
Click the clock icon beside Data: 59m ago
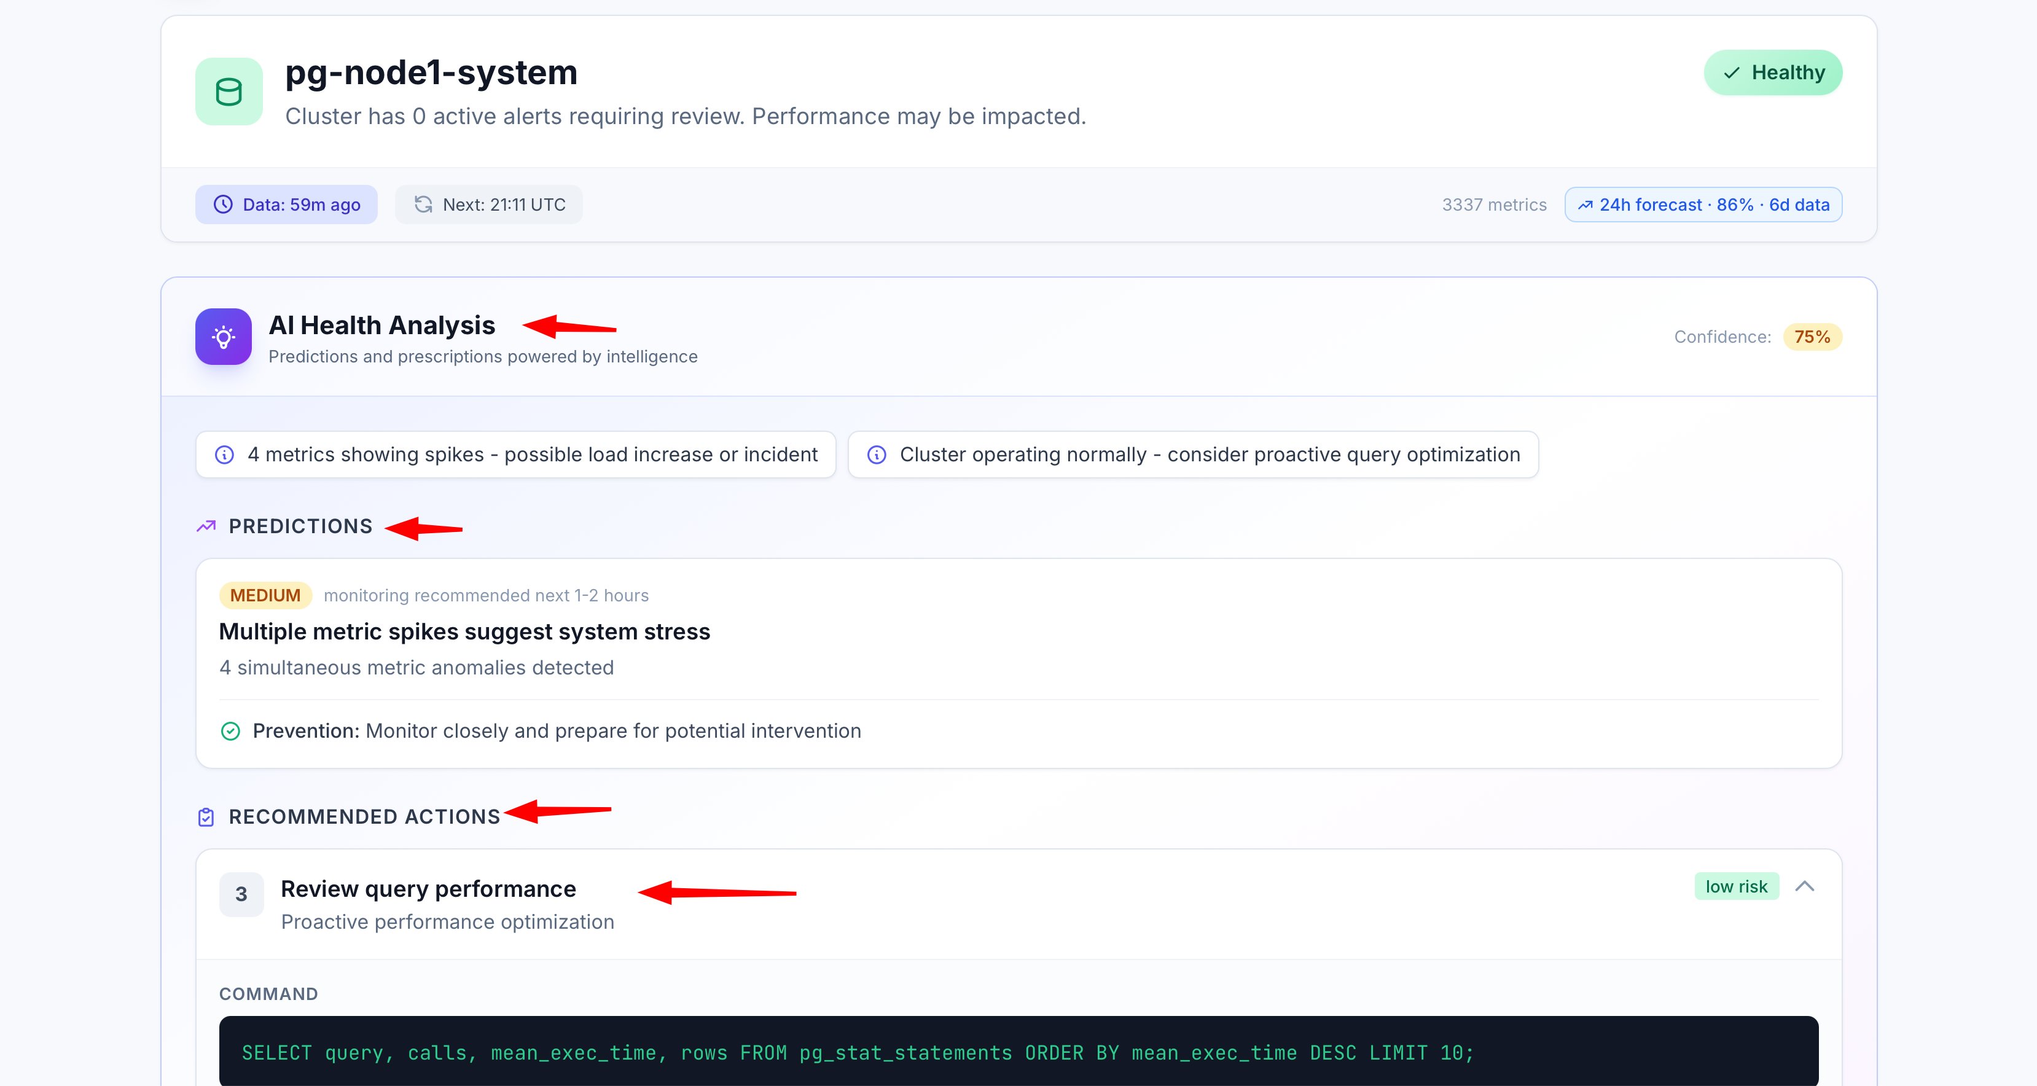tap(224, 205)
